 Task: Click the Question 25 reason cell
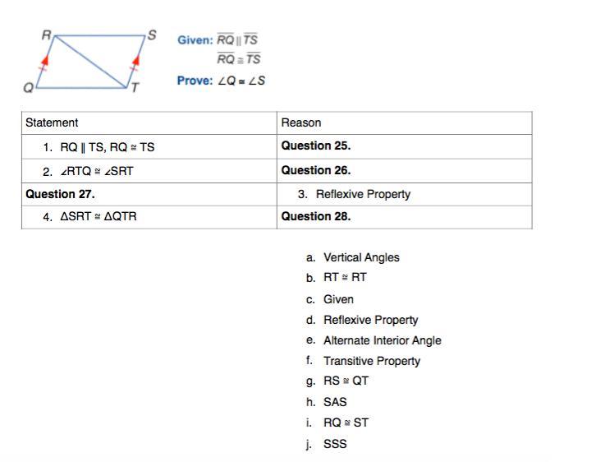pyautogui.click(x=316, y=146)
